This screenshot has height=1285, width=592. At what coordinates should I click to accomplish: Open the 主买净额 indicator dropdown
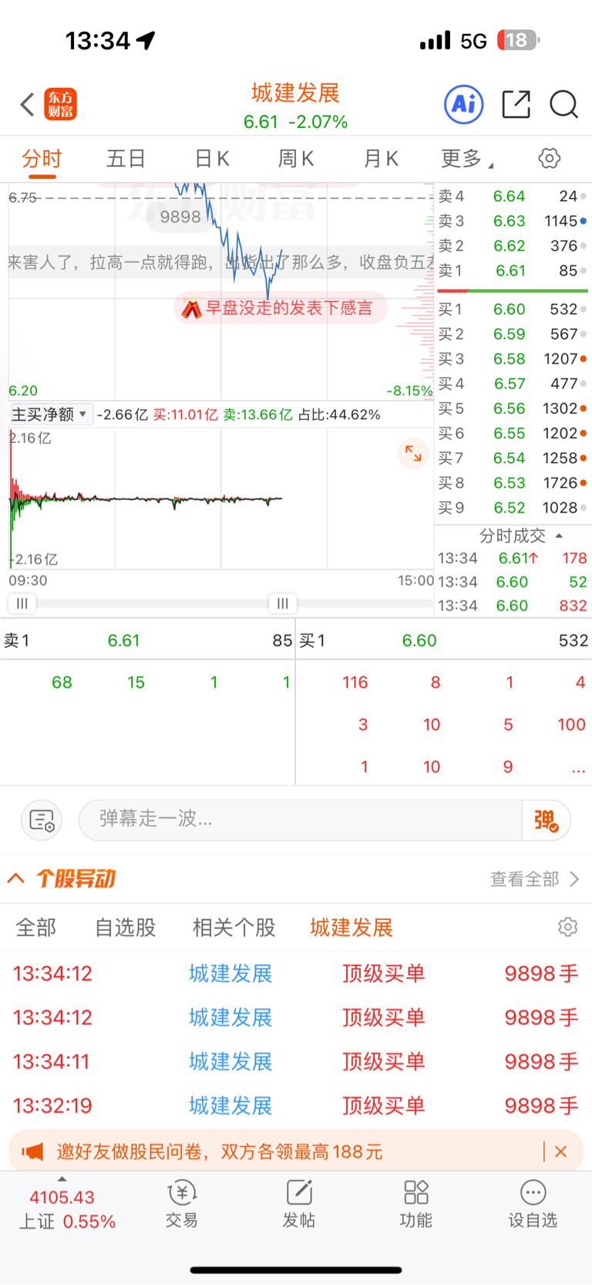[x=52, y=414]
